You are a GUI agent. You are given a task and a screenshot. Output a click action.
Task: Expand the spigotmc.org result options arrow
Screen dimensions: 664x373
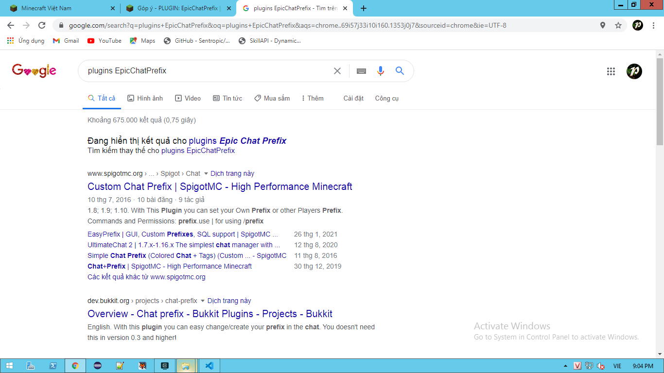pyautogui.click(x=206, y=174)
